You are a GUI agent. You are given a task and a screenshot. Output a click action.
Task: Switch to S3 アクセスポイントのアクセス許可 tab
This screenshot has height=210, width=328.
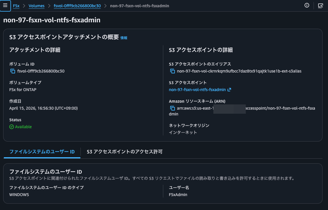pos(124,151)
